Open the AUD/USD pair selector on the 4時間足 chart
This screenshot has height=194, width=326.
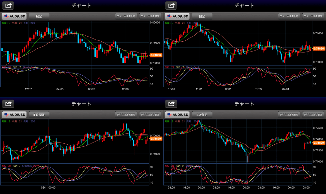[x=14, y=114]
